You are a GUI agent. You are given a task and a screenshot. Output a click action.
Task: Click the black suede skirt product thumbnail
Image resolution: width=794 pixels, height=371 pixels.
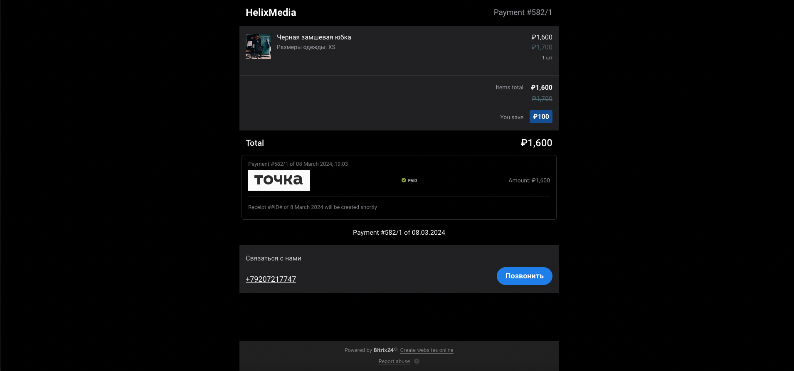point(258,47)
